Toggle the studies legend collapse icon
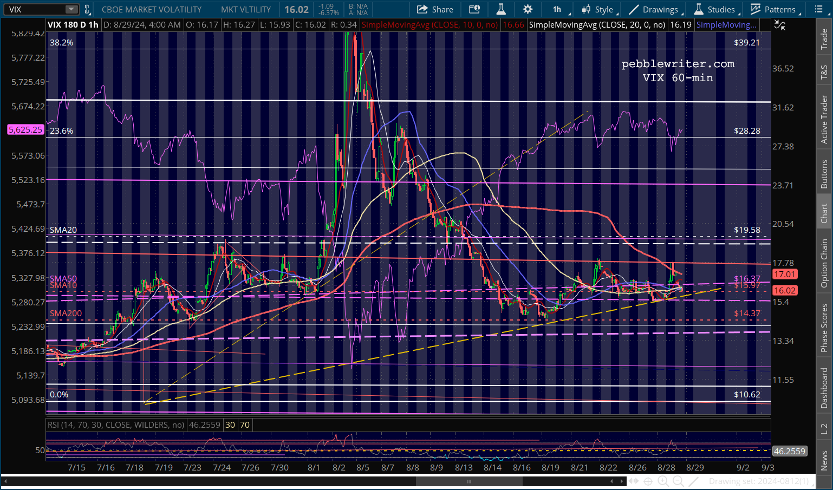833x490 pixels. click(x=780, y=25)
